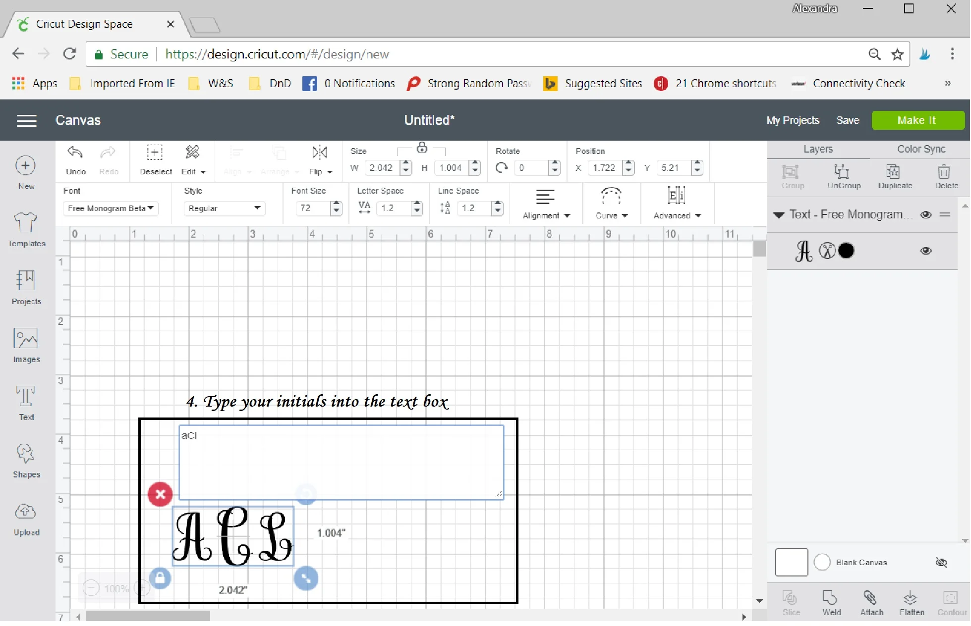Open the Advanced dropdown
The image size is (971, 626).
tap(677, 204)
